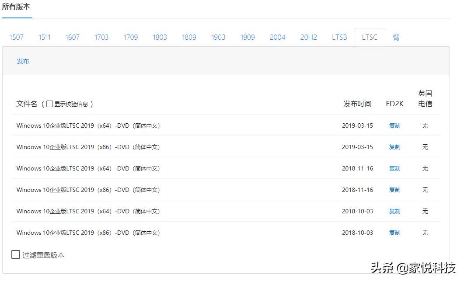Open the 1511 version tab
Image resolution: width=464 pixels, height=282 pixels.
[44, 37]
